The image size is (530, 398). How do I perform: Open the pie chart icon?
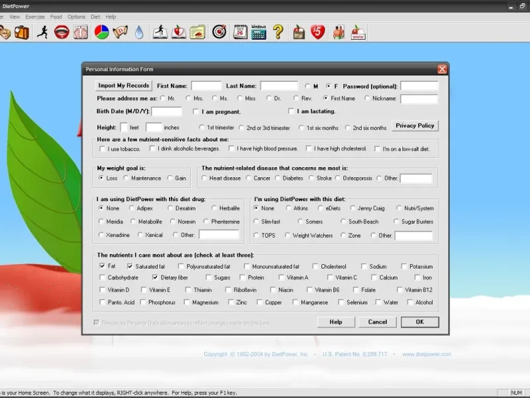tap(101, 33)
